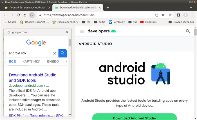Click the Google side search icon in toolbar
Screen dimensions: 197x120
[32, 15]
